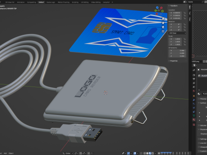Click the zoom view magnifier icon

coord(163,19)
